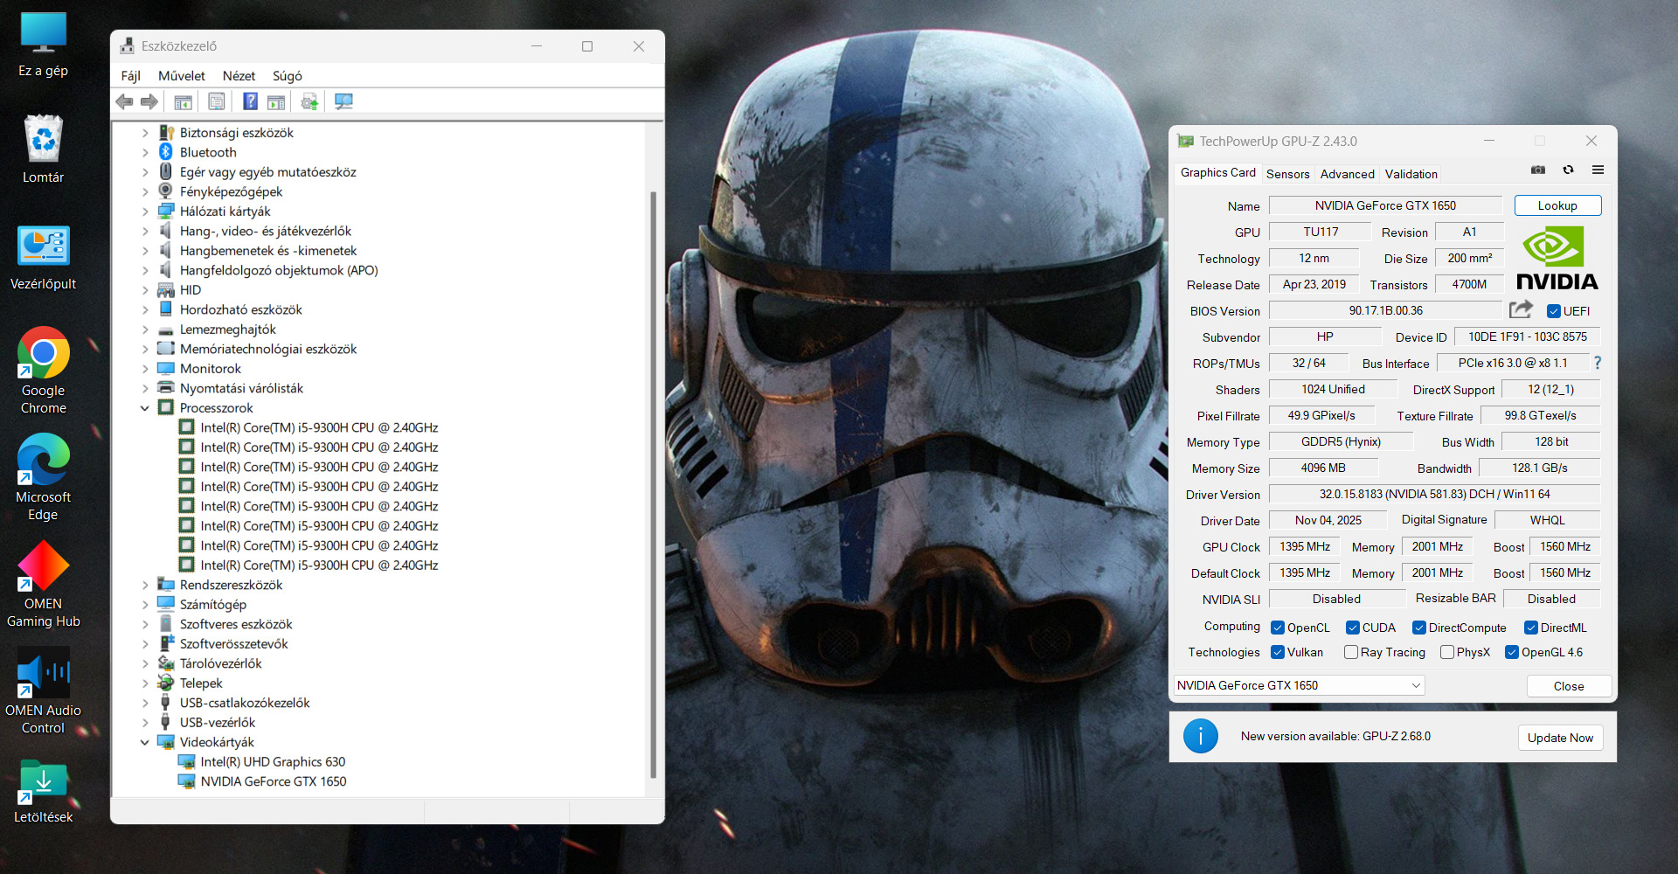
Task: Toggle the CUDA checkbox
Action: tap(1353, 628)
